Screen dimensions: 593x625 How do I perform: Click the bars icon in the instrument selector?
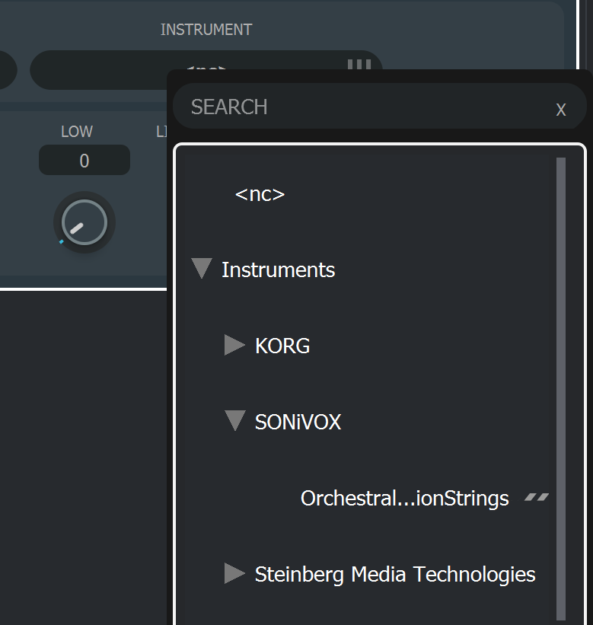tap(359, 64)
